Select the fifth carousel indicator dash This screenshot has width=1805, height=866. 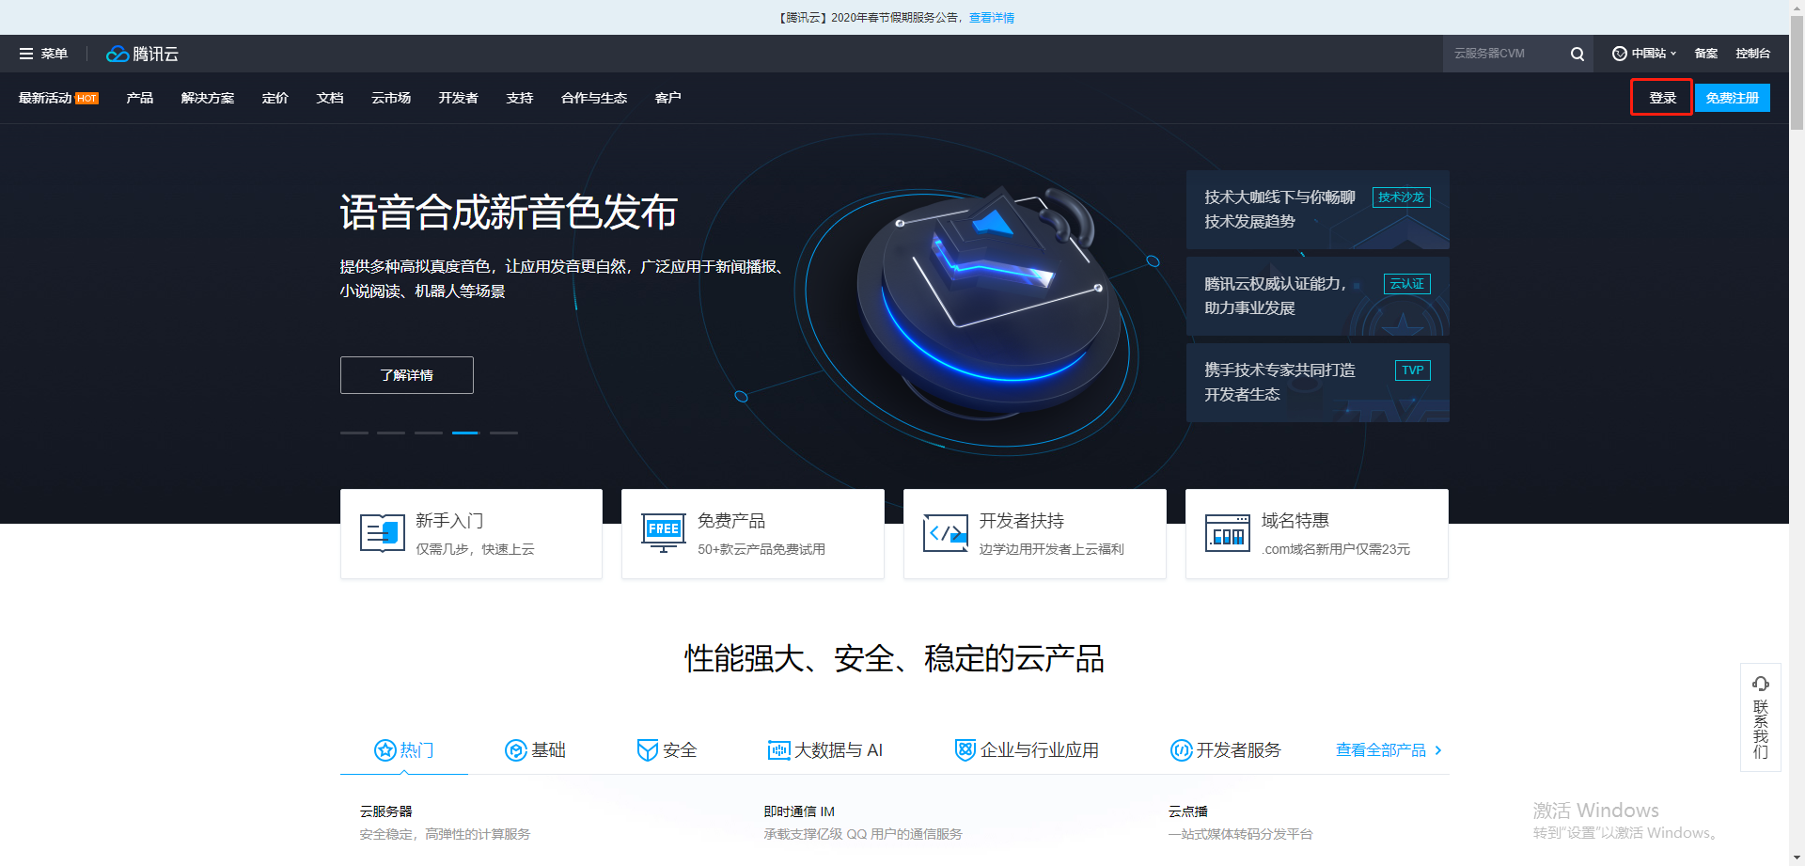pyautogui.click(x=504, y=433)
